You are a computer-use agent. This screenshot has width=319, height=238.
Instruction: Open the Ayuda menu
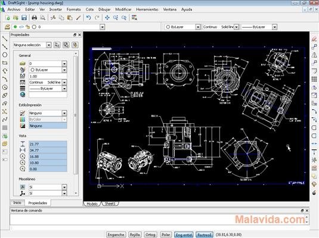(187, 10)
